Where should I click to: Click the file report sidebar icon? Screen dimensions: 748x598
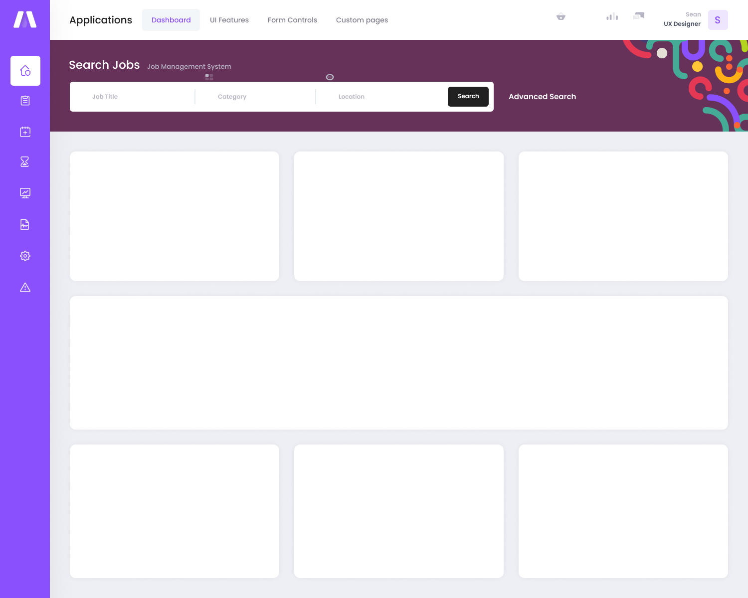[x=25, y=224]
